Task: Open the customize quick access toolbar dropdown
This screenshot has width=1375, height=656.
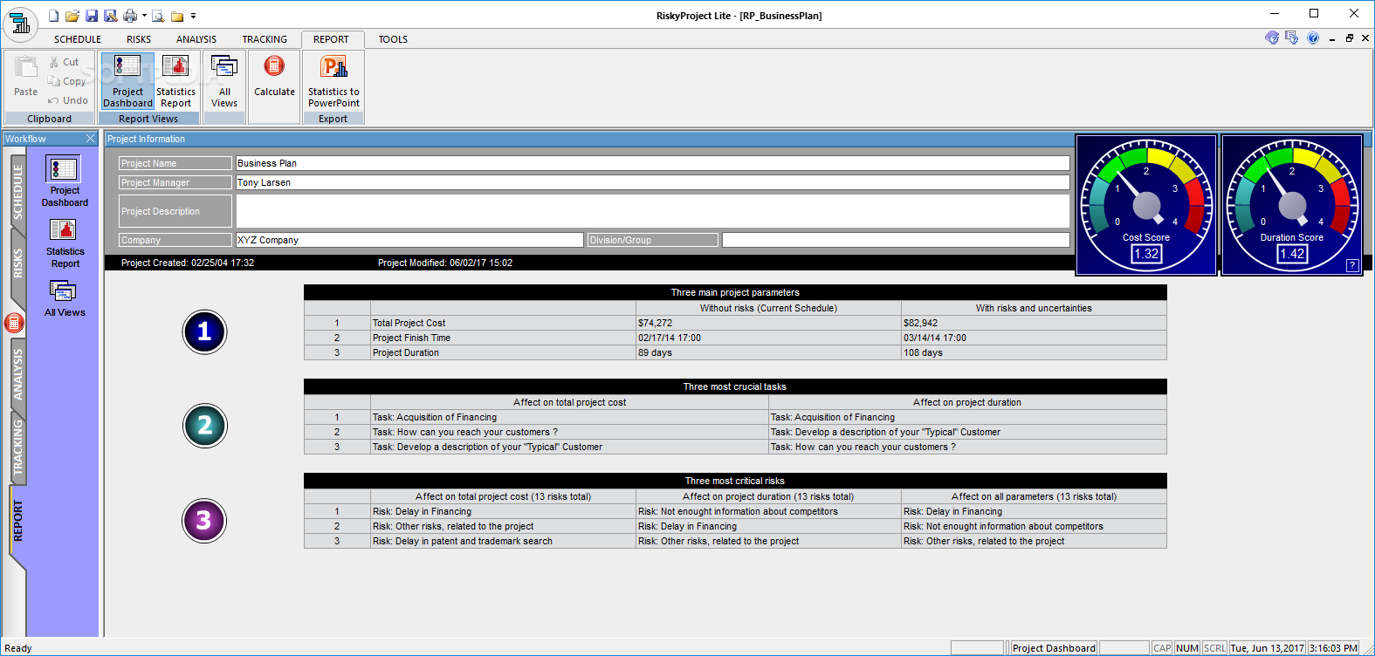Action: tap(193, 16)
